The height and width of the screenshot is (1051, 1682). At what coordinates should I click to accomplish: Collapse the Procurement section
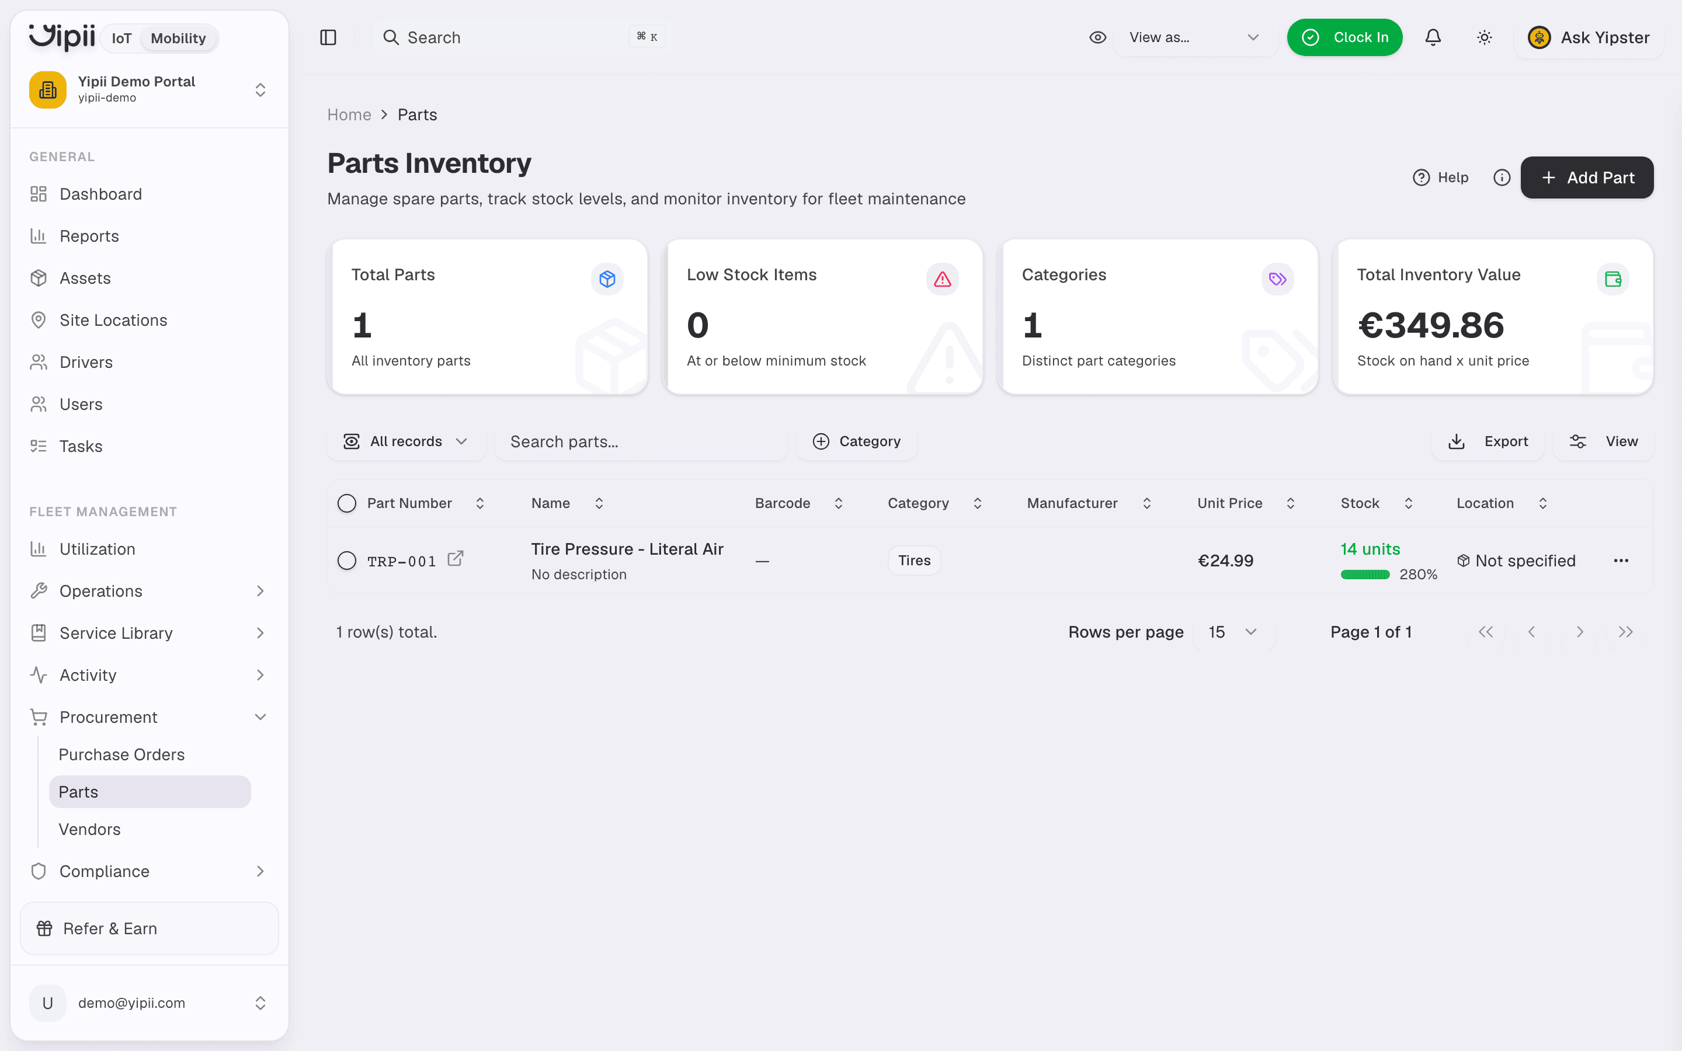pyautogui.click(x=150, y=718)
